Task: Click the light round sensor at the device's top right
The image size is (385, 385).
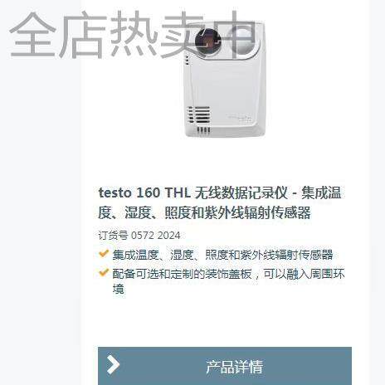Action: pyautogui.click(x=244, y=41)
